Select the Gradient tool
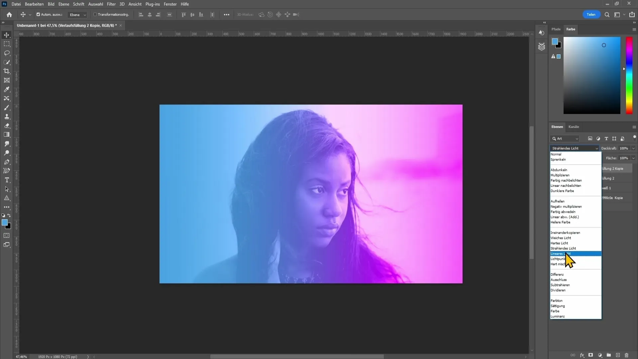The width and height of the screenshot is (638, 359). coord(7,135)
